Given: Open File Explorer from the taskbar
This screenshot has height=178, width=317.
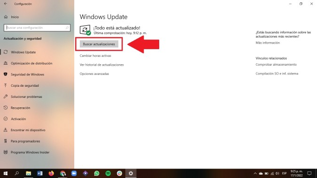Looking at the screenshot, I should coord(29,173).
